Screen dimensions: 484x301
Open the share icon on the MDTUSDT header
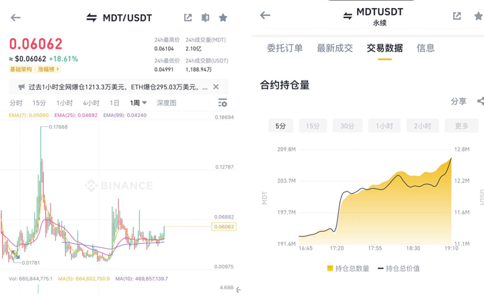[457, 16]
